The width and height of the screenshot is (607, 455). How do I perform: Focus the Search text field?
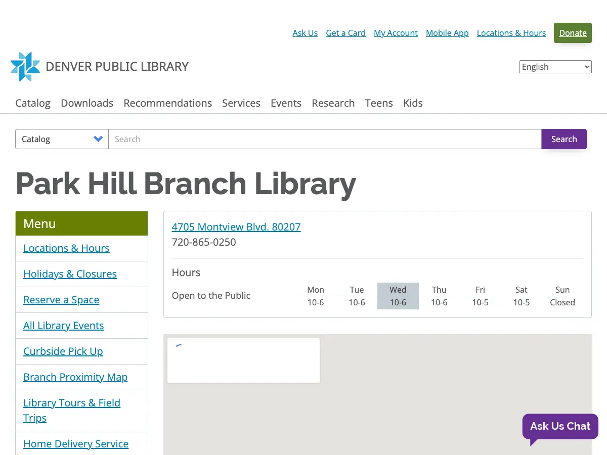pos(325,139)
